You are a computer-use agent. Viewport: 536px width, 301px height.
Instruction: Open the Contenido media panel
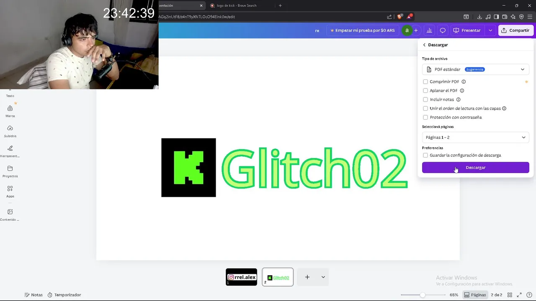10,215
